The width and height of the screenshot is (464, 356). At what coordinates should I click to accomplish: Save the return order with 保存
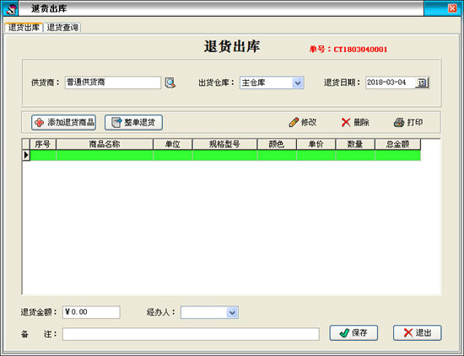[353, 333]
